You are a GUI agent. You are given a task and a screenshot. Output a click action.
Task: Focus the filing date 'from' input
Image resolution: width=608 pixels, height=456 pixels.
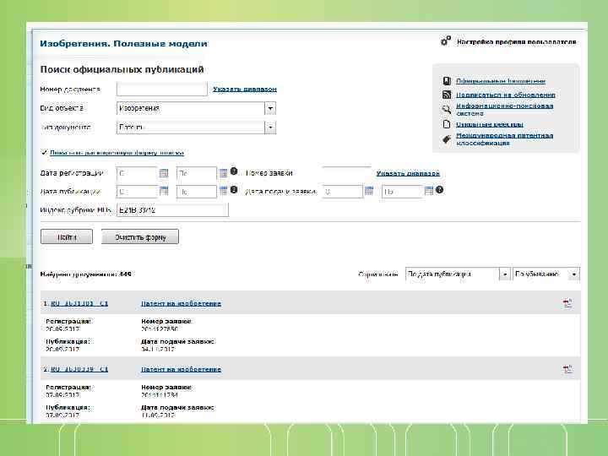342,192
